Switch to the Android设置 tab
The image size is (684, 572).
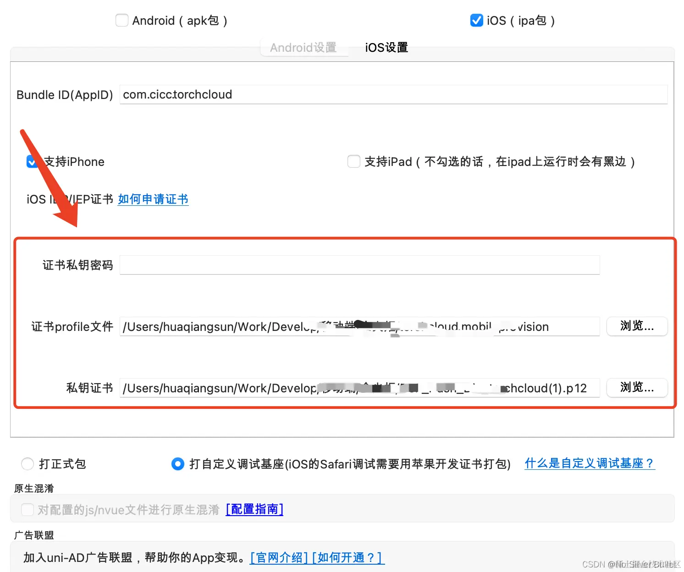coord(304,47)
